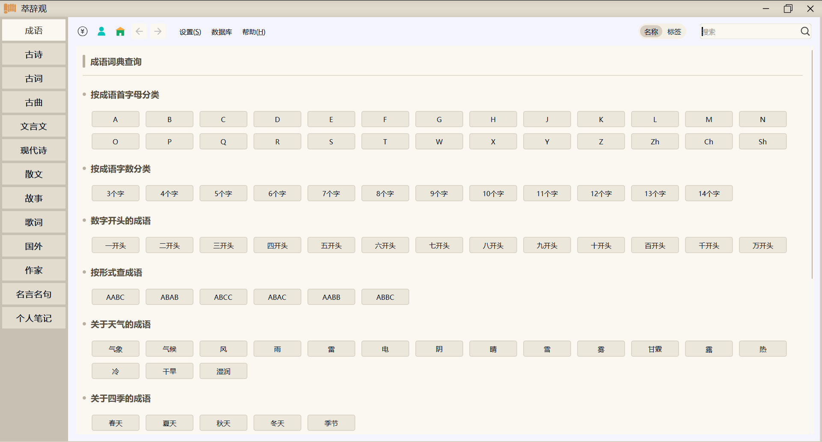Click the letter N idiom button
Screen dimensions: 822x442
(763, 119)
